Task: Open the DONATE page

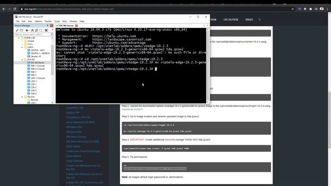Action: click(x=249, y=20)
